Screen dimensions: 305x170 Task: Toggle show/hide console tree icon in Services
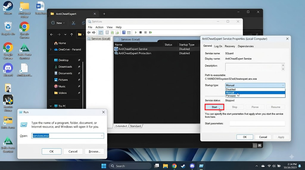coord(101,32)
